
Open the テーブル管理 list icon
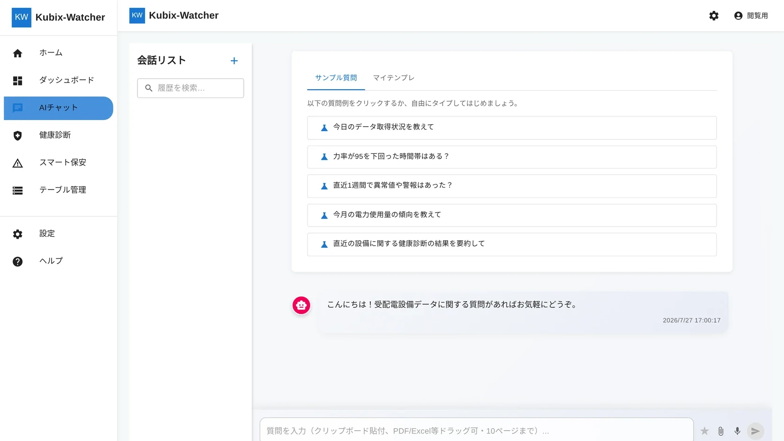click(18, 190)
